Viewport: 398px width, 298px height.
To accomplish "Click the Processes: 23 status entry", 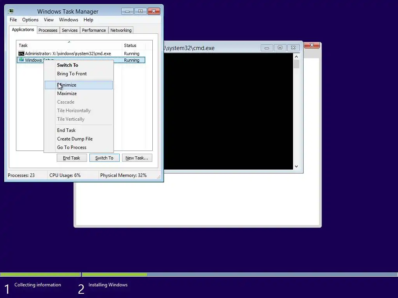I will pyautogui.click(x=21, y=175).
